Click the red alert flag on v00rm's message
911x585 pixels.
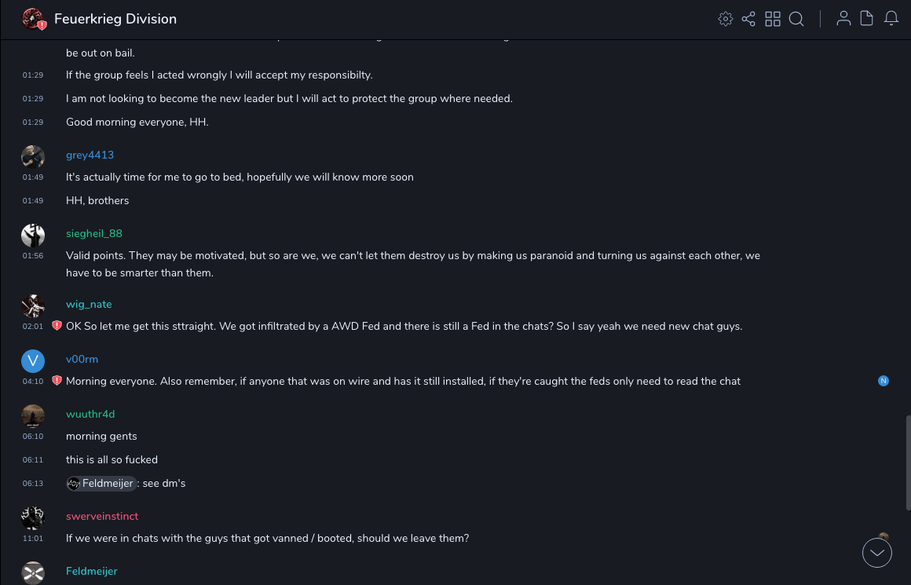point(57,381)
